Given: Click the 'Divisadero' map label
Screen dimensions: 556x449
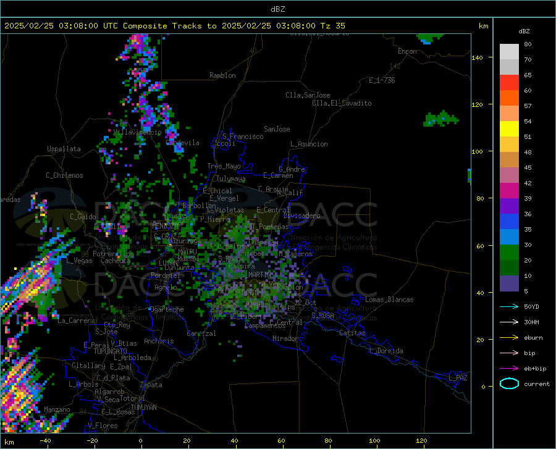Looking at the screenshot, I should tap(301, 216).
